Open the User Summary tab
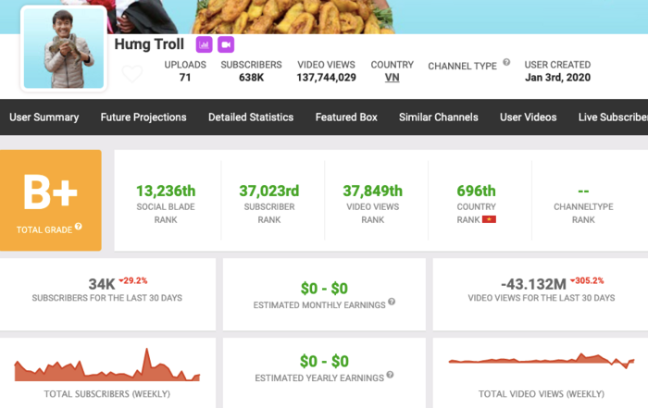The image size is (648, 408). pyautogui.click(x=44, y=117)
